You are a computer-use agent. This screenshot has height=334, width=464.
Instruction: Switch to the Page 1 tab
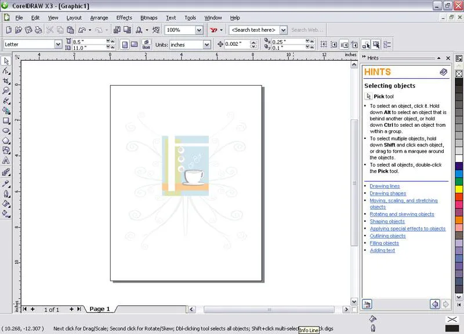[x=100, y=309]
